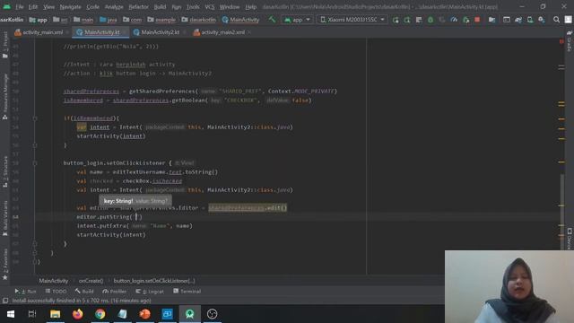This screenshot has height=323, width=574.
Task: Click the button_login.setOnClickListener breadcrumb below editor
Action: pos(154,281)
